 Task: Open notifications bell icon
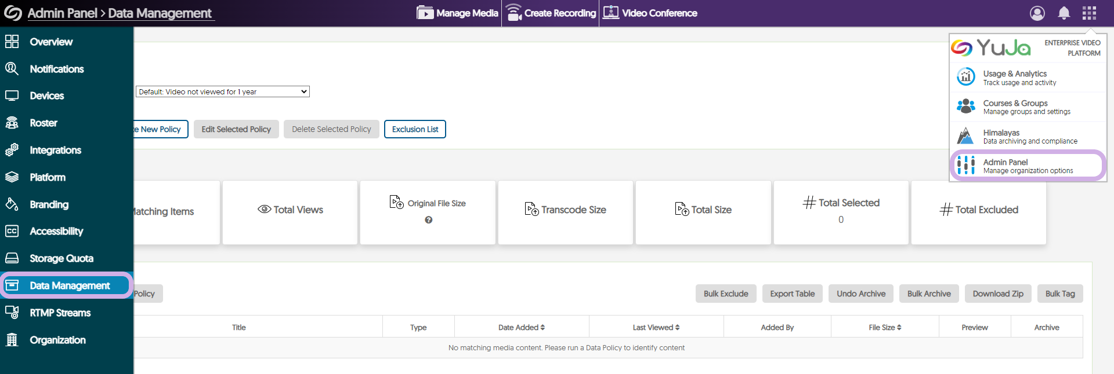tap(1064, 13)
